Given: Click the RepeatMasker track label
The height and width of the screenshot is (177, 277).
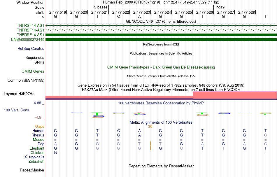Looking at the screenshot, I should click(32, 170).
